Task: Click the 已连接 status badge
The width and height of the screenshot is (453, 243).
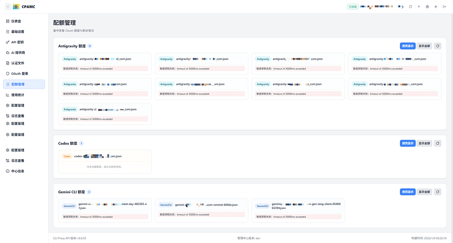Action: tap(353, 7)
